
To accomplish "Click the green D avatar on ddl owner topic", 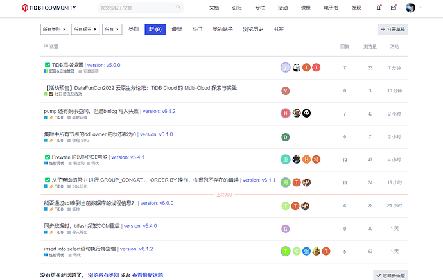I will coord(285,137).
